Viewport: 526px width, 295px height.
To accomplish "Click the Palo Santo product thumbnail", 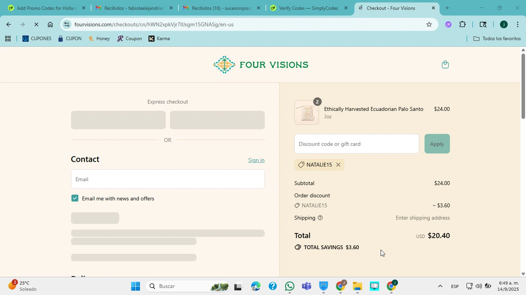I will (x=306, y=113).
